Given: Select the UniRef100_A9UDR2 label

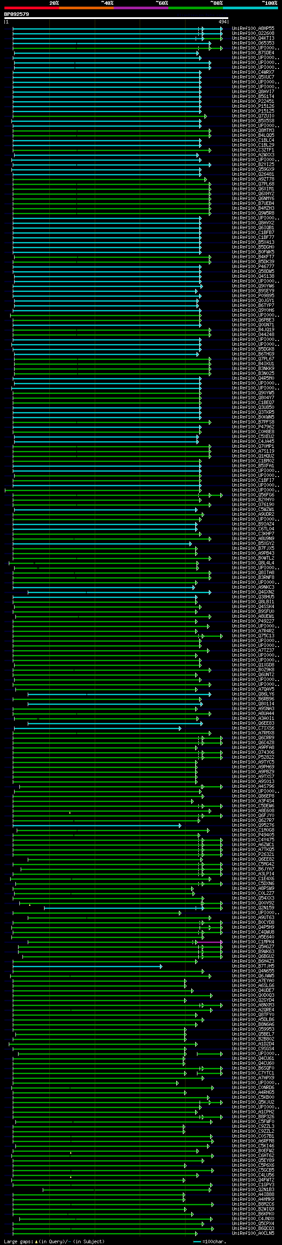Looking at the screenshot, I should [x=253, y=514].
